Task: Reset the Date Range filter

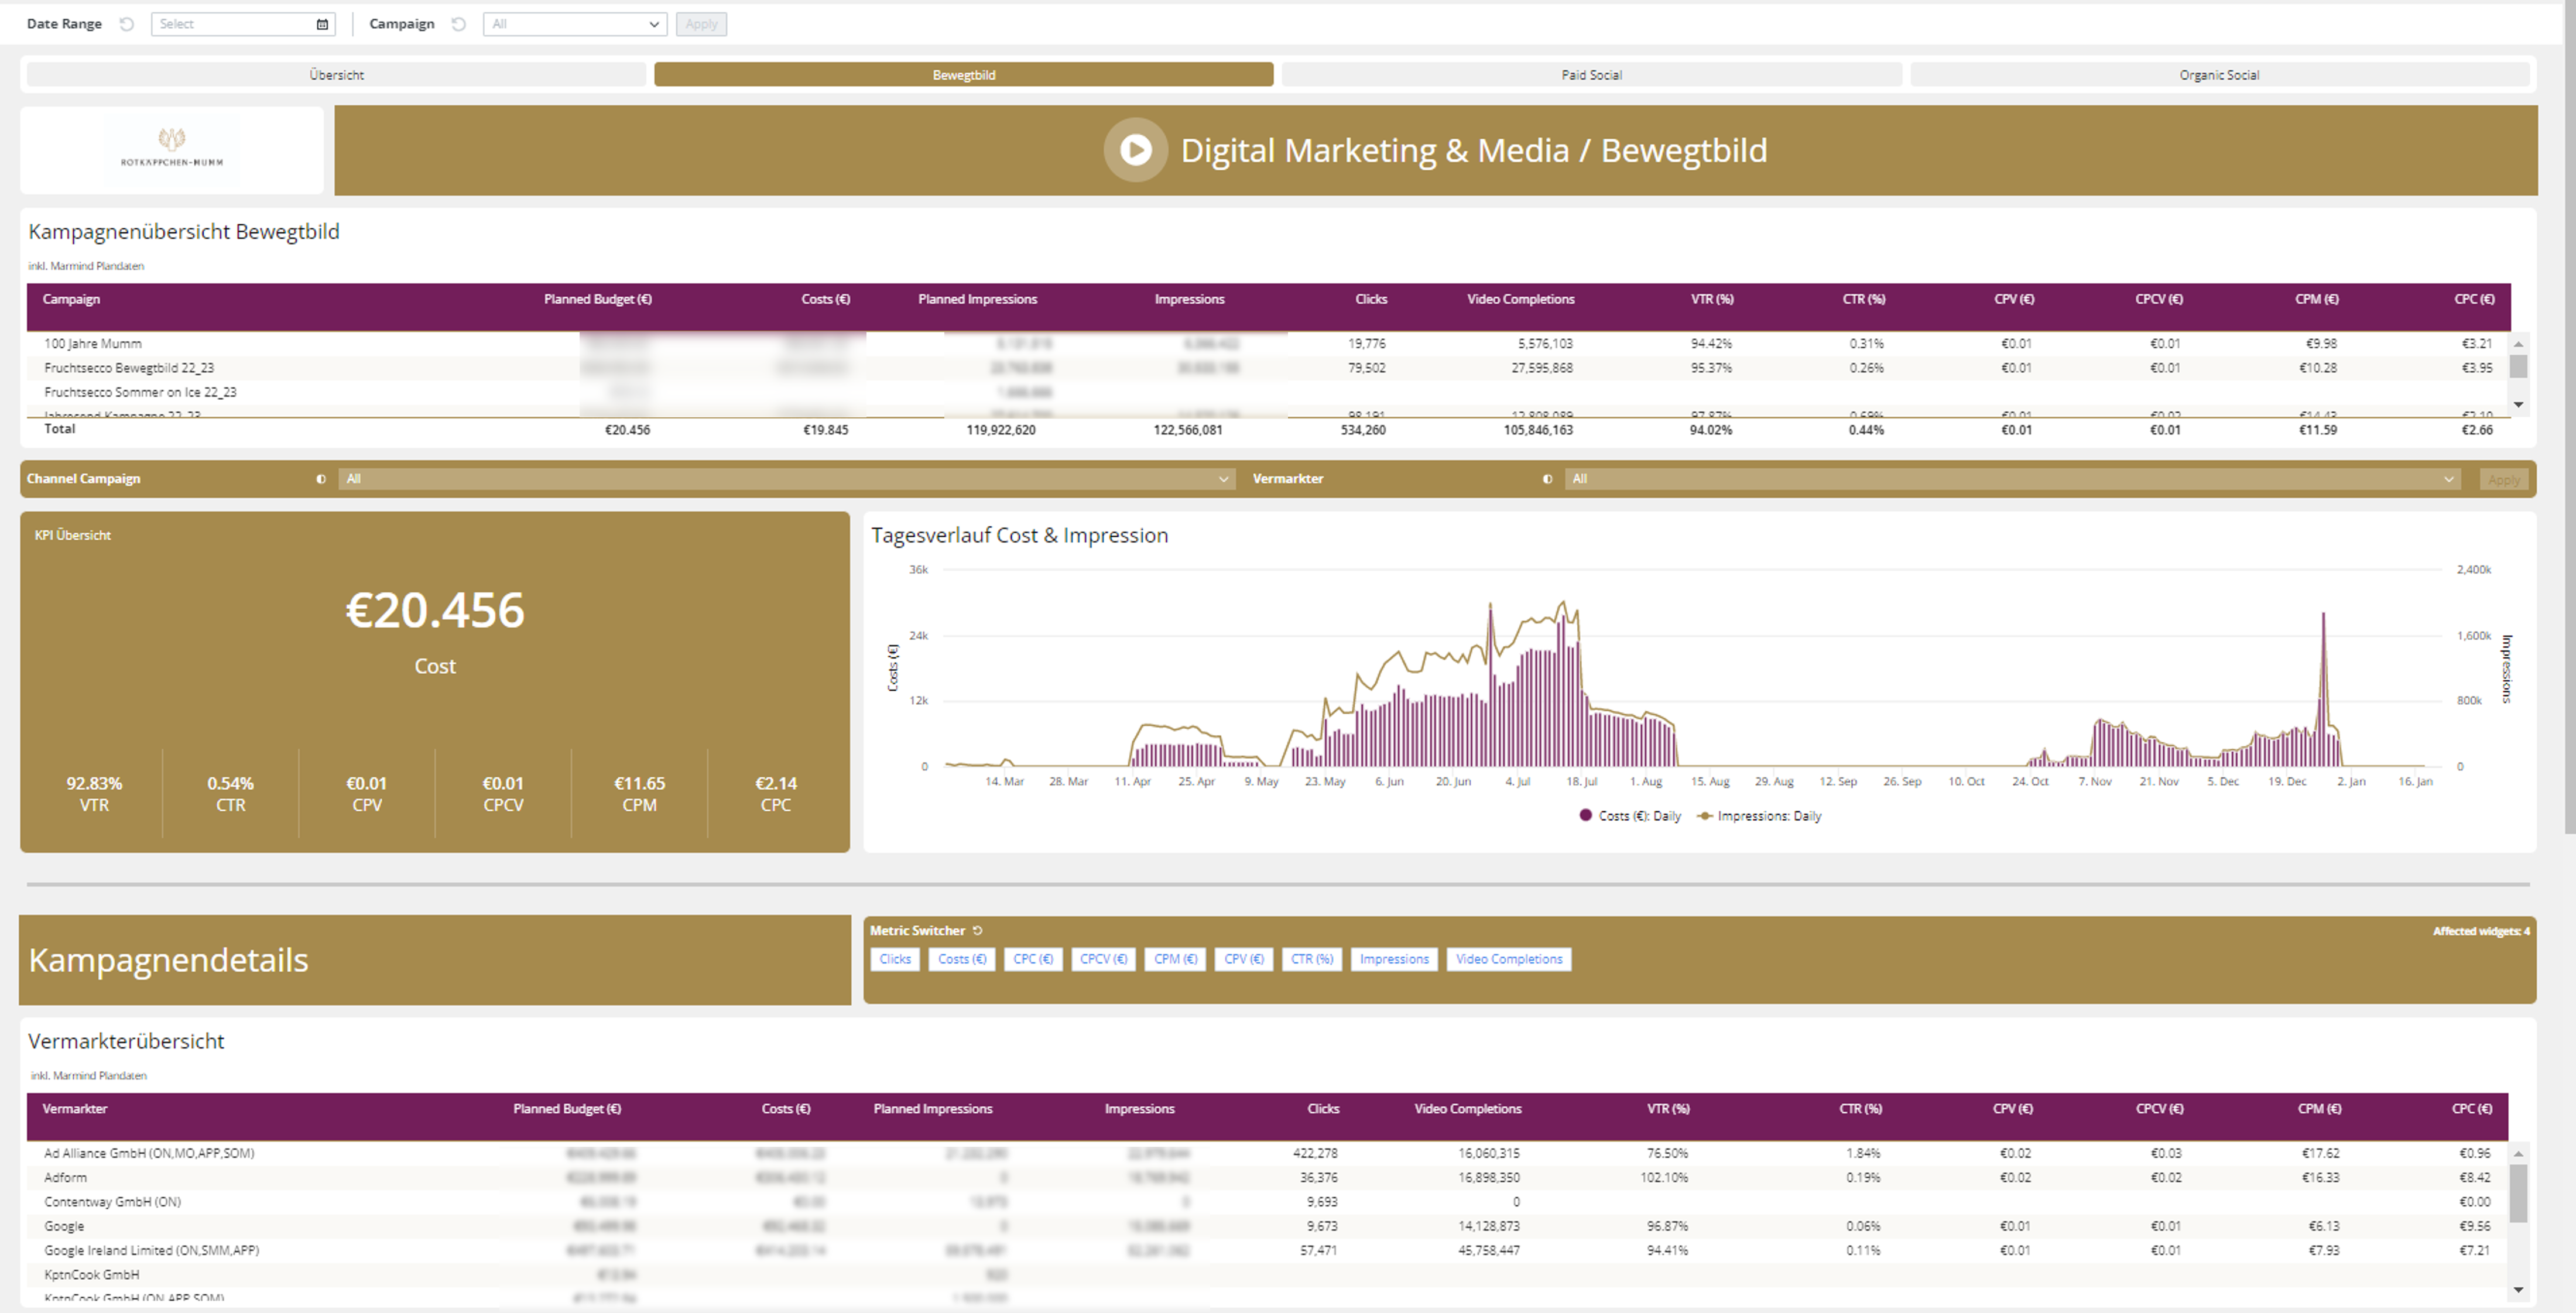Action: (127, 24)
